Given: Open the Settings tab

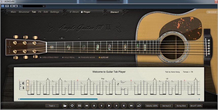Looking at the screenshot, I should [x=55, y=12].
